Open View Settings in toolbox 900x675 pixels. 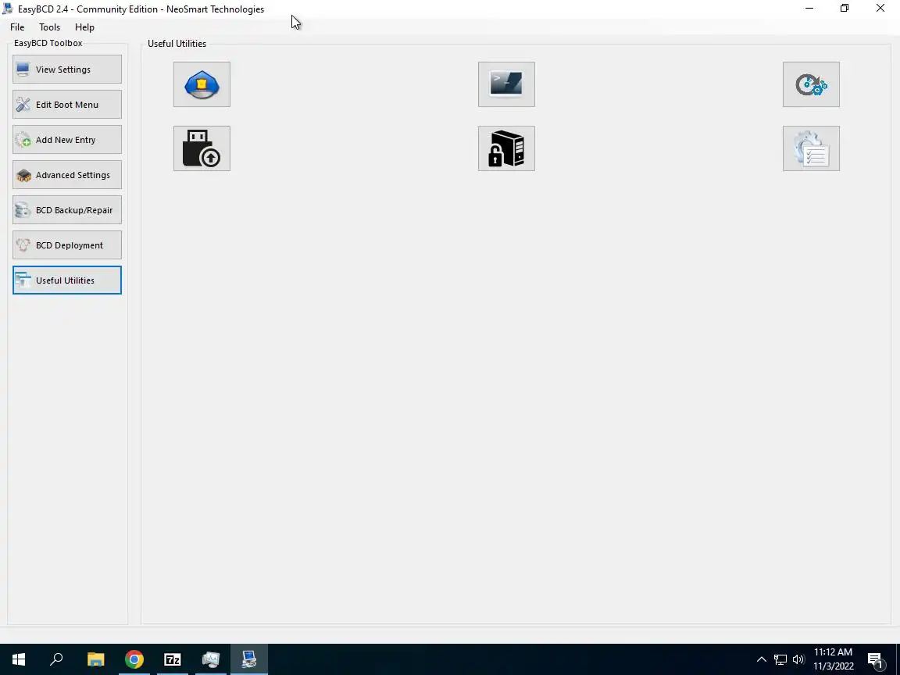click(67, 70)
